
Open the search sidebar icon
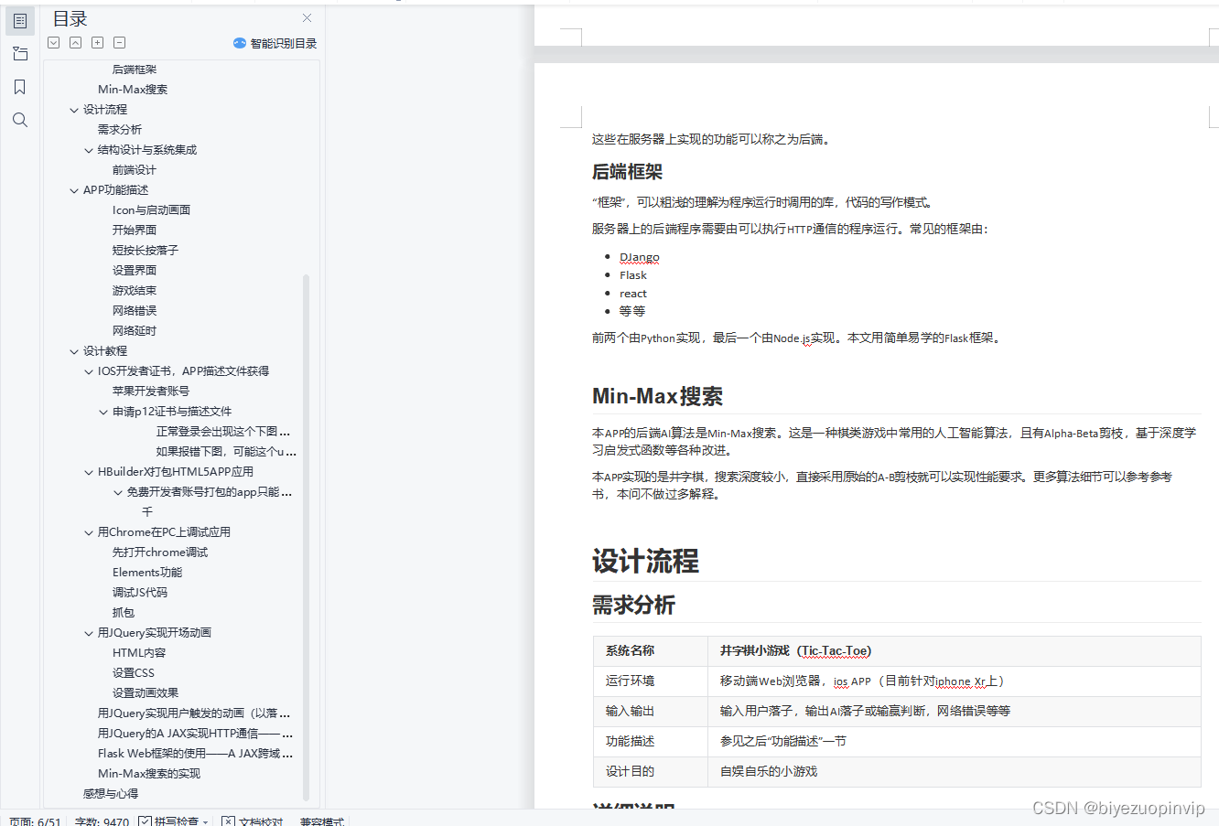[x=19, y=119]
